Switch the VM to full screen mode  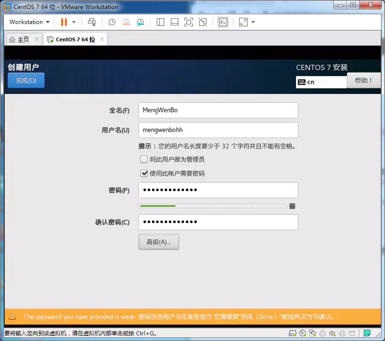click(x=188, y=22)
